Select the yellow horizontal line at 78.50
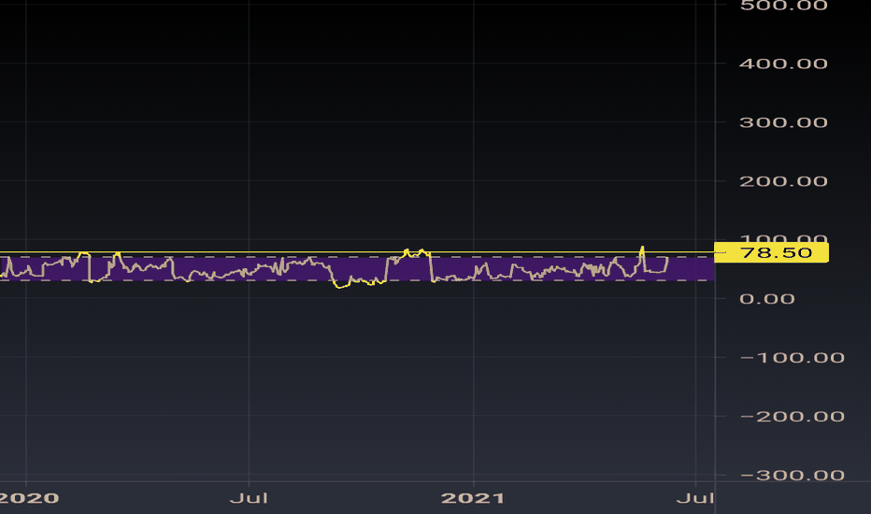 pyautogui.click(x=357, y=252)
